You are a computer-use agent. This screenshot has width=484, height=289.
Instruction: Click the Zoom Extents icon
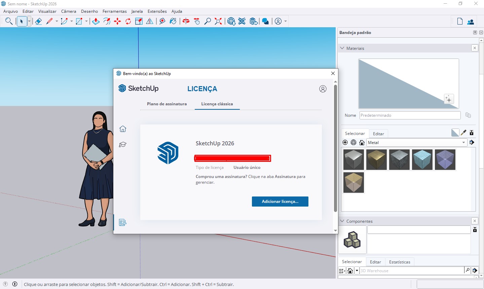[218, 21]
